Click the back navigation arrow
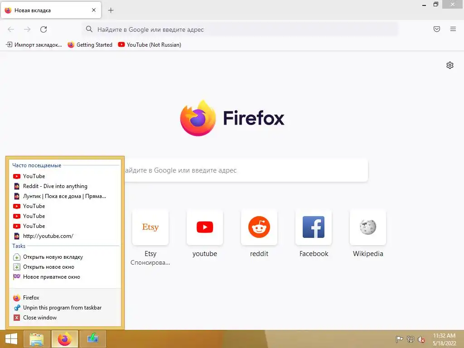Viewport: 464px width, 348px height. [x=11, y=29]
